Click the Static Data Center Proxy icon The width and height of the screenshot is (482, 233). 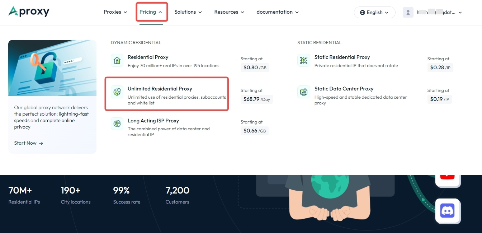pos(304,92)
